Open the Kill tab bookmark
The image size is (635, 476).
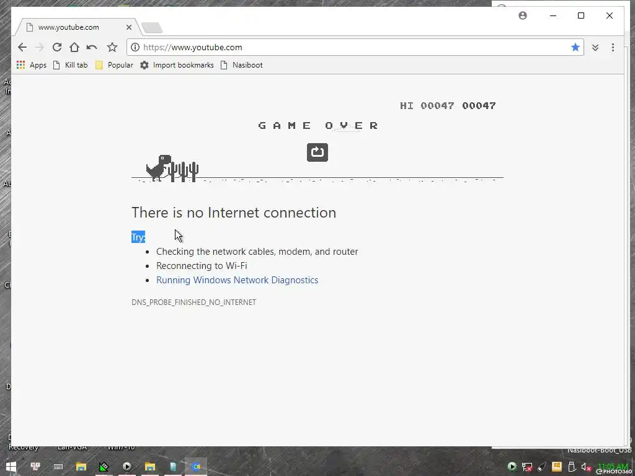[71, 65]
